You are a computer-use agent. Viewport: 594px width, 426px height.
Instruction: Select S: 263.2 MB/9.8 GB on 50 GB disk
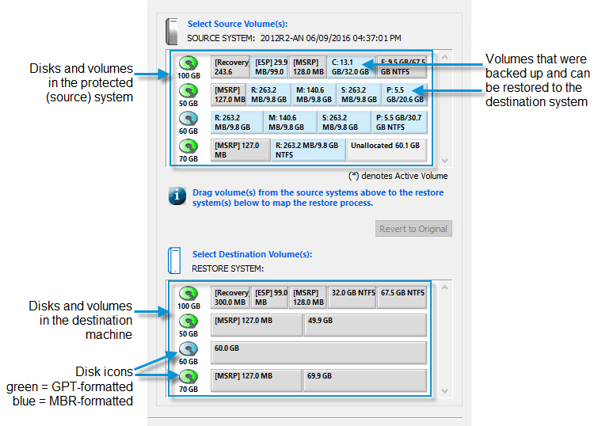coord(359,95)
